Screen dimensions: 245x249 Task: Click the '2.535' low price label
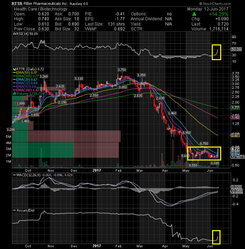[x=138, y=95]
